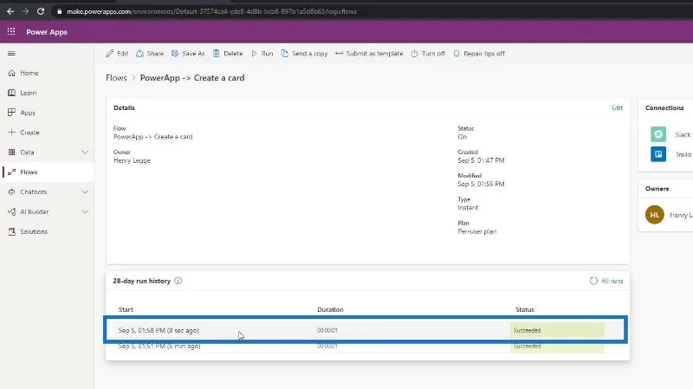
Task: Expand the AI Builder section chevron
Action: click(x=85, y=211)
